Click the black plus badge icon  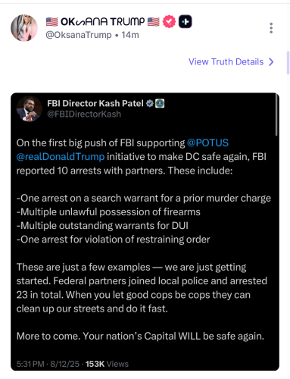[x=186, y=21]
